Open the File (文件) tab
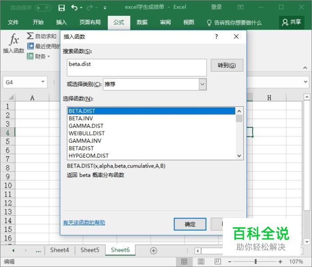 [x=13, y=22]
